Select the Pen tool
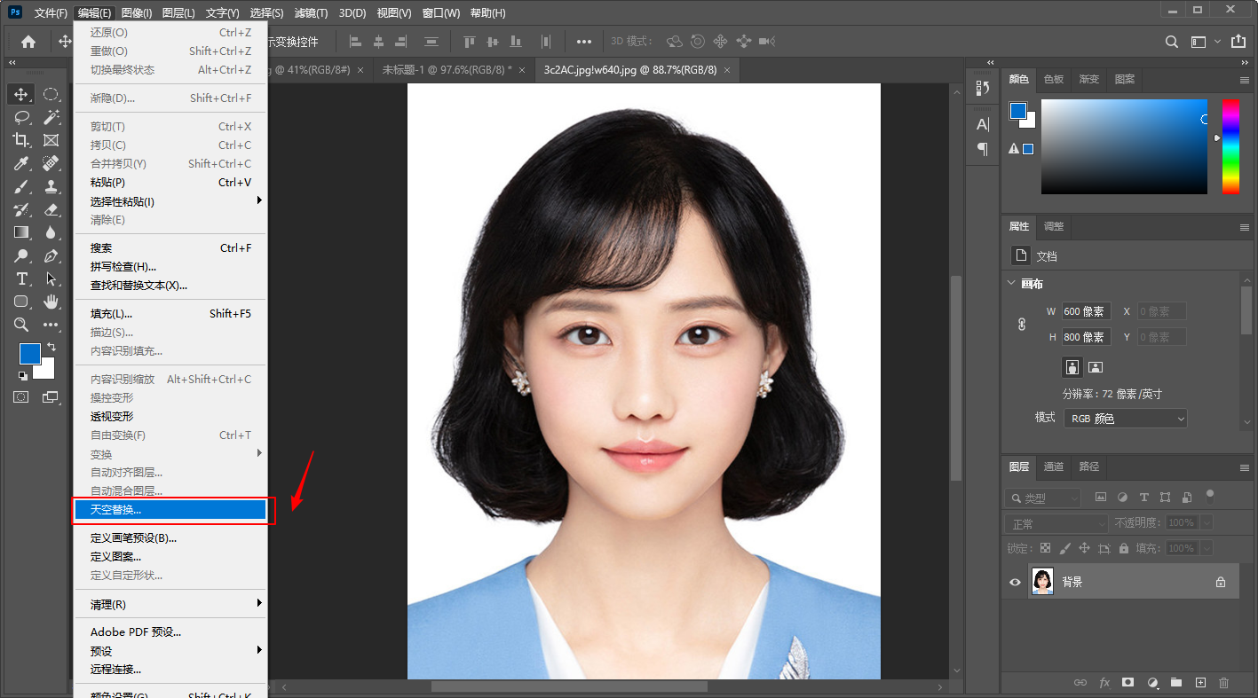Viewport: 1258px width, 698px height. (51, 255)
